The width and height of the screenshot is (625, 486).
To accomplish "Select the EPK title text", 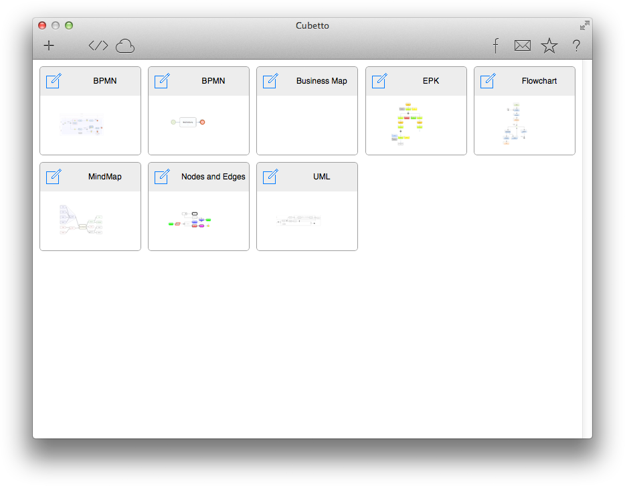I will pyautogui.click(x=431, y=81).
